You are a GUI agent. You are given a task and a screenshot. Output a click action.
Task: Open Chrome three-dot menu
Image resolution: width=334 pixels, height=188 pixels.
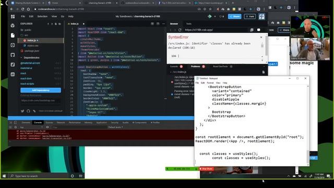click(x=264, y=9)
